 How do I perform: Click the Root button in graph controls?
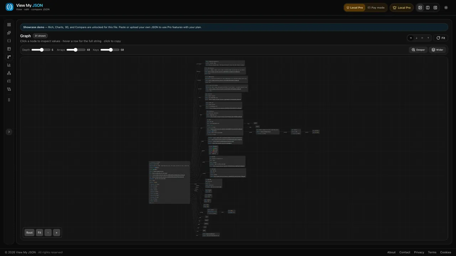tap(30, 233)
